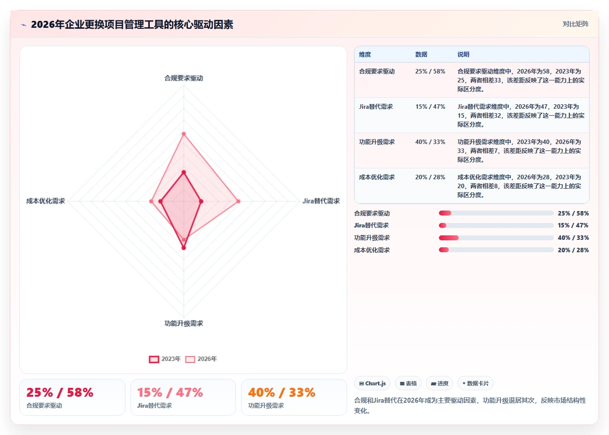Click Jira替代需求 in the table's second row
This screenshot has height=435, width=609.
(x=376, y=106)
